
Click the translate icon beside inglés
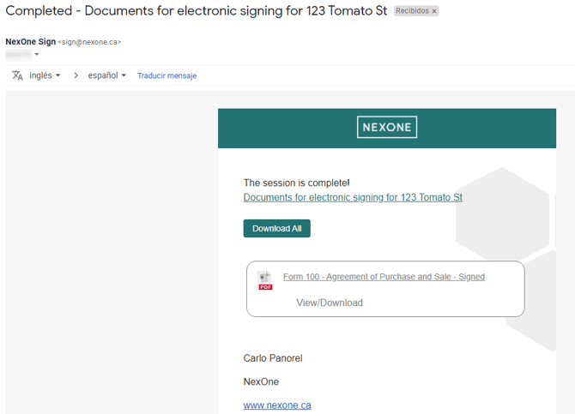(x=17, y=75)
